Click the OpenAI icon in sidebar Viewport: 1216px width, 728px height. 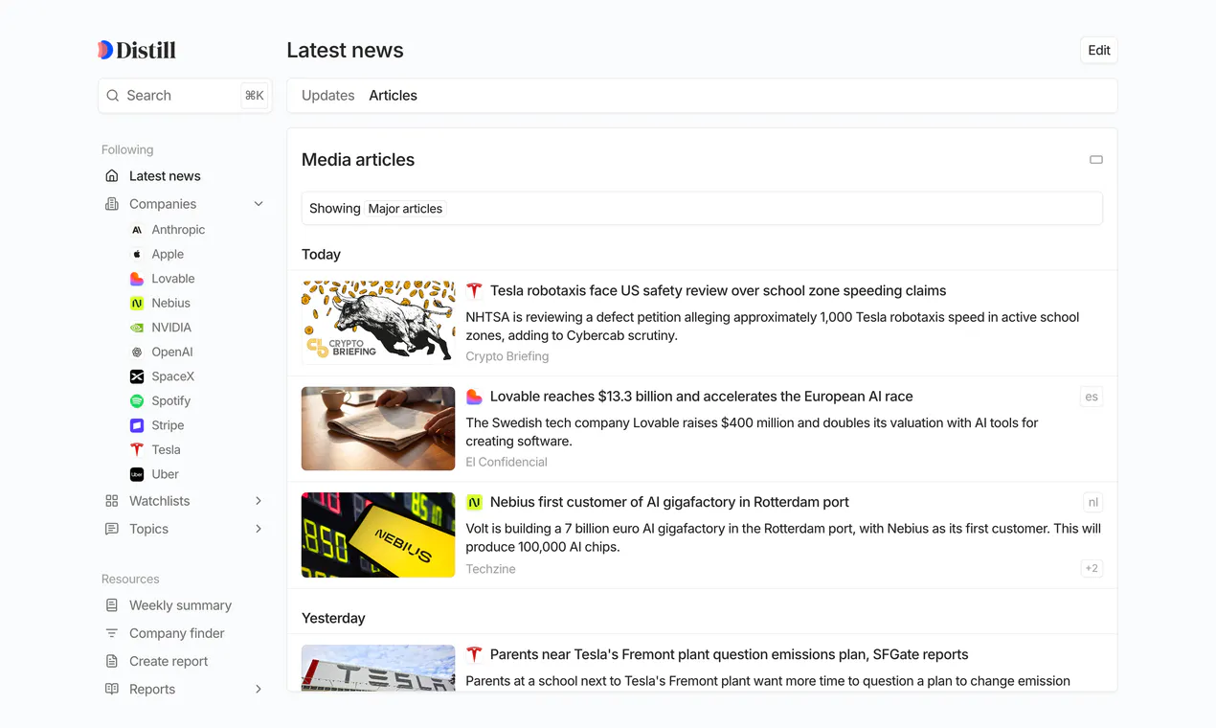pos(137,352)
